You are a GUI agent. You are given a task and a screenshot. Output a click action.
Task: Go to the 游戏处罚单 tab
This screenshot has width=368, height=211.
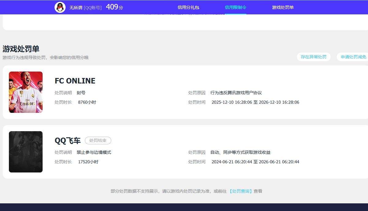[283, 7]
